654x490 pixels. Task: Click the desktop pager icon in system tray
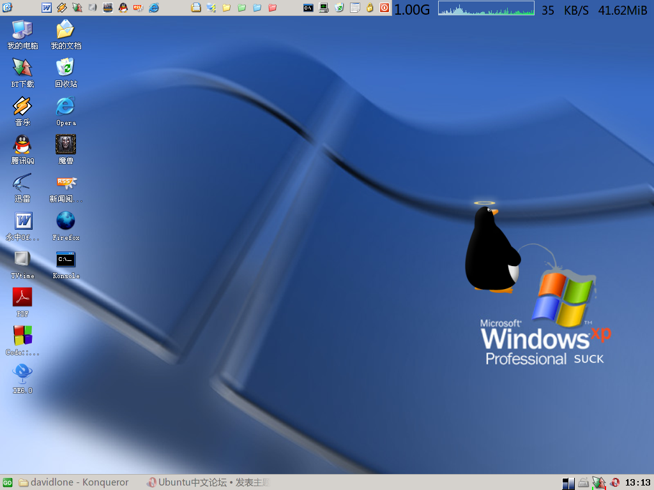(x=568, y=484)
